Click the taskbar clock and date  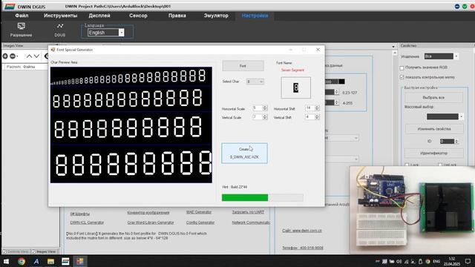pyautogui.click(x=452, y=261)
